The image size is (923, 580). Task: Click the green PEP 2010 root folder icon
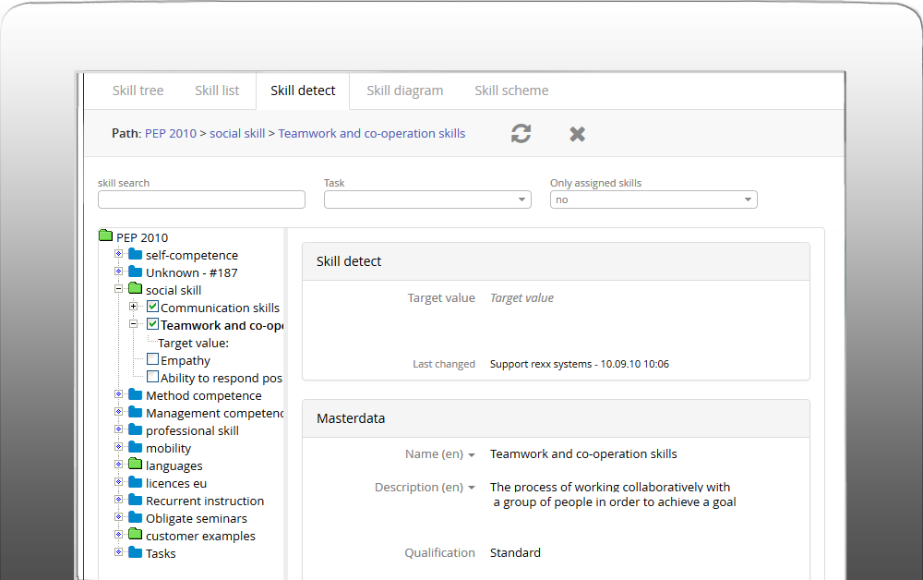(x=106, y=236)
